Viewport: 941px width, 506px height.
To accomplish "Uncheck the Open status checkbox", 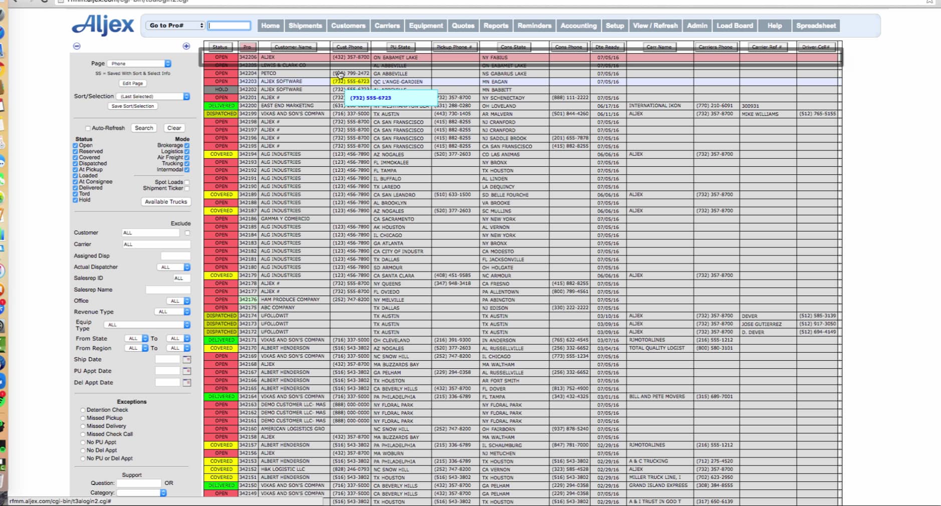I will click(x=75, y=145).
